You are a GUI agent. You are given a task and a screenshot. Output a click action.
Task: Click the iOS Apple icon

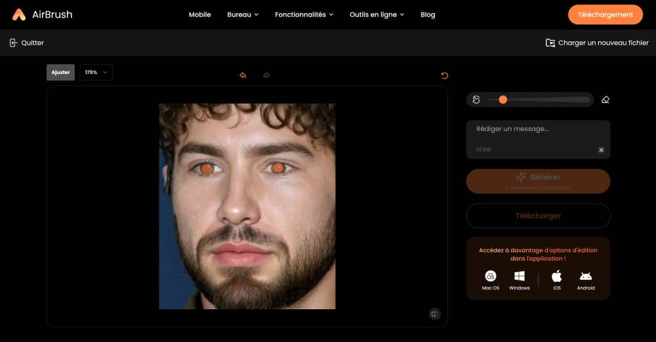pyautogui.click(x=556, y=276)
